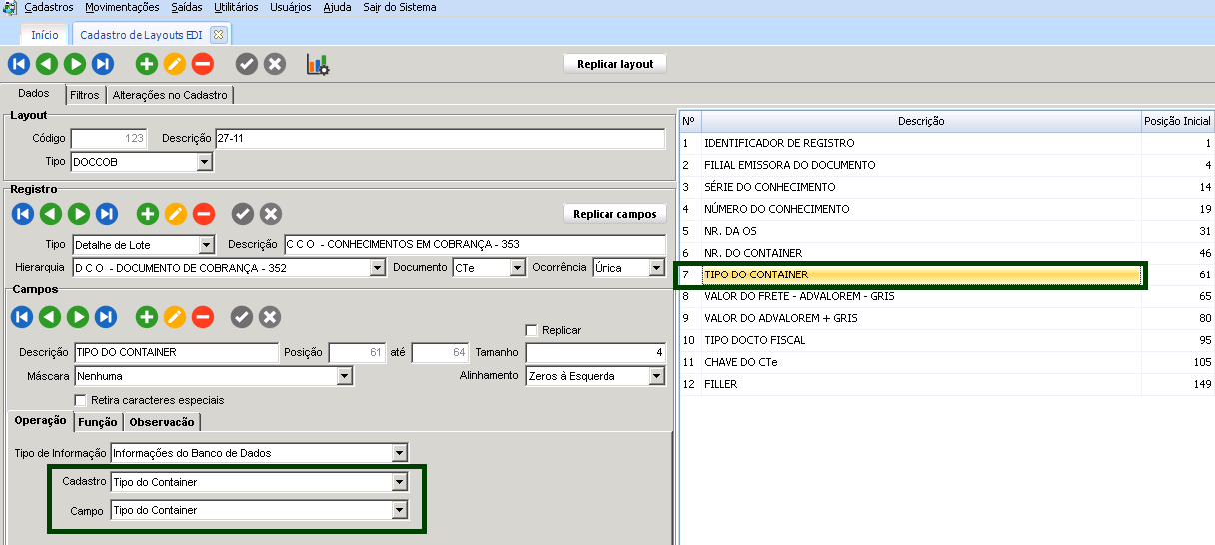Click the layout Descrição input field

[x=440, y=139]
